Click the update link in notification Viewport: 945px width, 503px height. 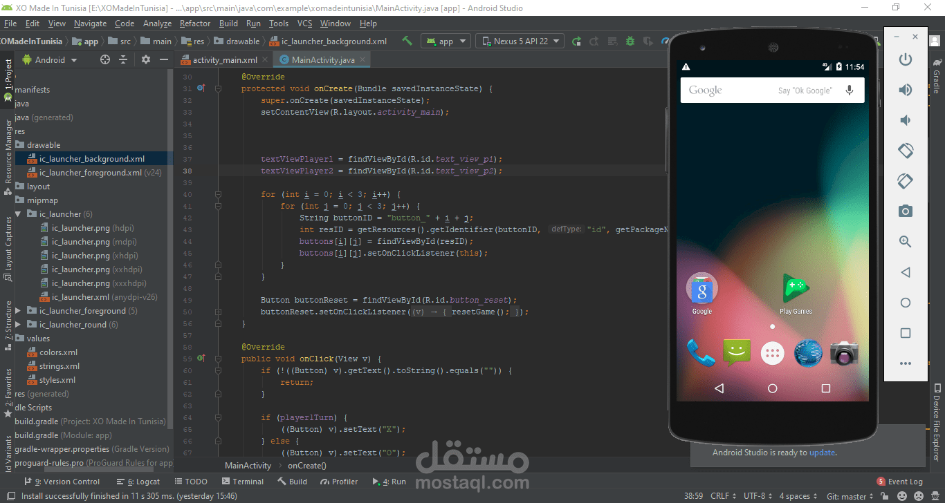pos(822,453)
